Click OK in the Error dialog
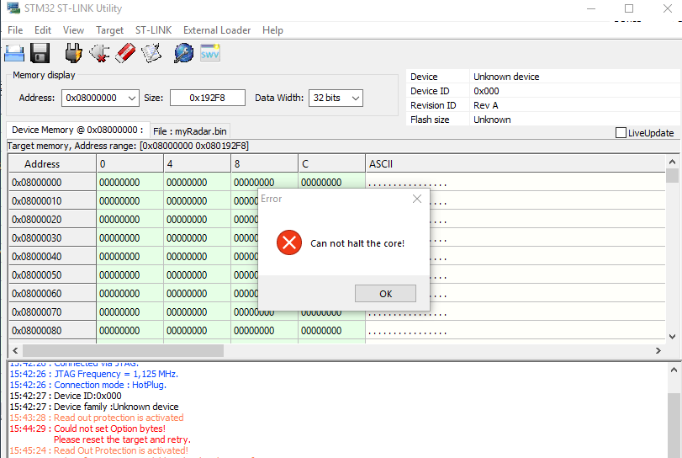Screen dimensions: 682x458 click(385, 294)
